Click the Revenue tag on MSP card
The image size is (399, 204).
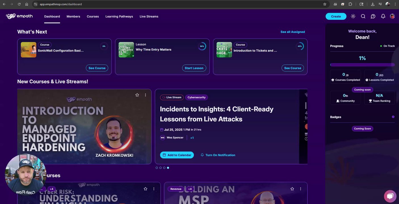tap(176, 189)
